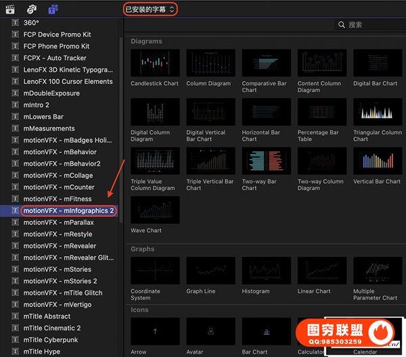Open motionVFX - mCounter category

pyautogui.click(x=59, y=187)
